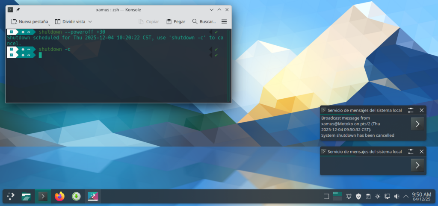This screenshot has width=438, height=206.
Task: Click the arrow button on the cancelled-shutdown notification
Action: coord(417,124)
